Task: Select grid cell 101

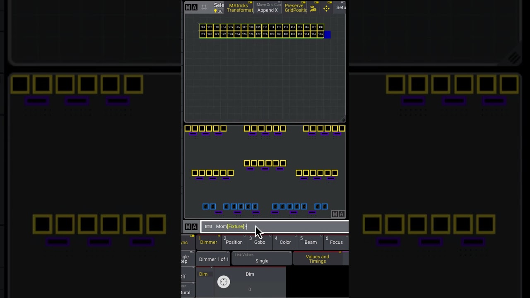Action: 203,27
